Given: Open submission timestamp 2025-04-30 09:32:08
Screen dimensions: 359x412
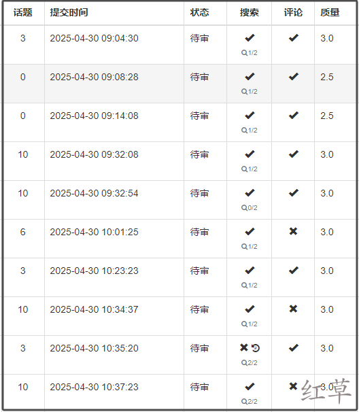Looking at the screenshot, I should (94, 154).
